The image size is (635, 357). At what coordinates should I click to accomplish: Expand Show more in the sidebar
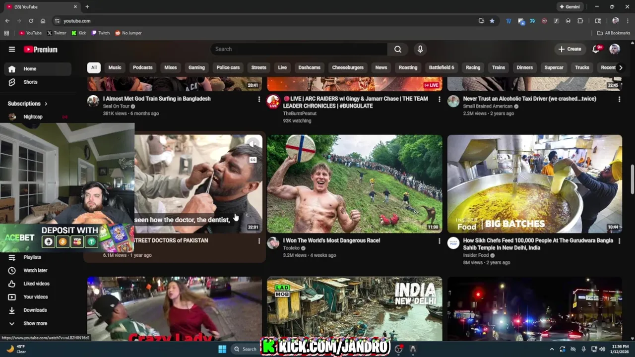(x=37, y=323)
